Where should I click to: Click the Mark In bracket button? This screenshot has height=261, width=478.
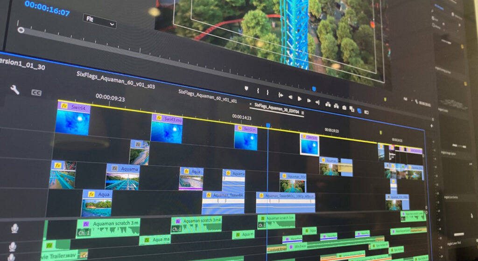click(258, 90)
